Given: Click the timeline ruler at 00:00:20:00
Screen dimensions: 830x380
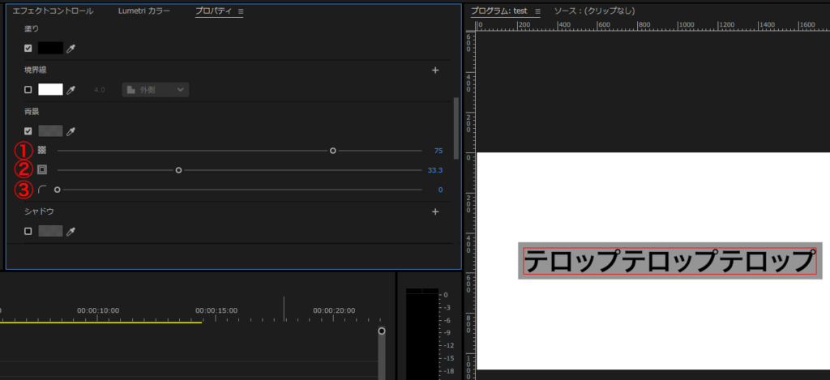Looking at the screenshot, I should [333, 310].
